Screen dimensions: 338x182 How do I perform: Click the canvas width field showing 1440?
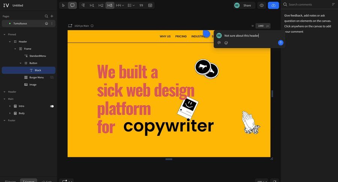tap(261, 26)
